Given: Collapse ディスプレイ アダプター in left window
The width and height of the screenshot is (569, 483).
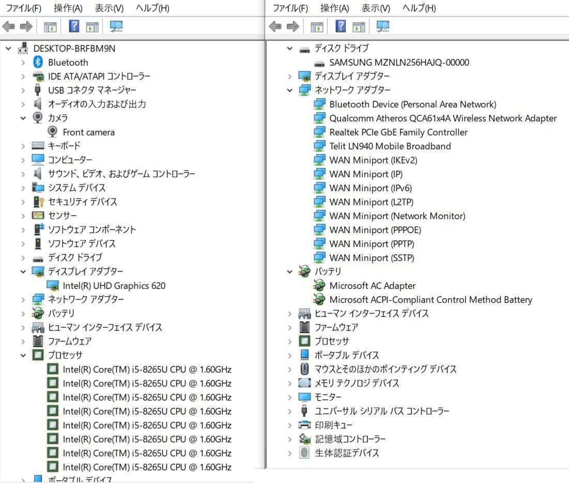Looking at the screenshot, I should pos(23,272).
